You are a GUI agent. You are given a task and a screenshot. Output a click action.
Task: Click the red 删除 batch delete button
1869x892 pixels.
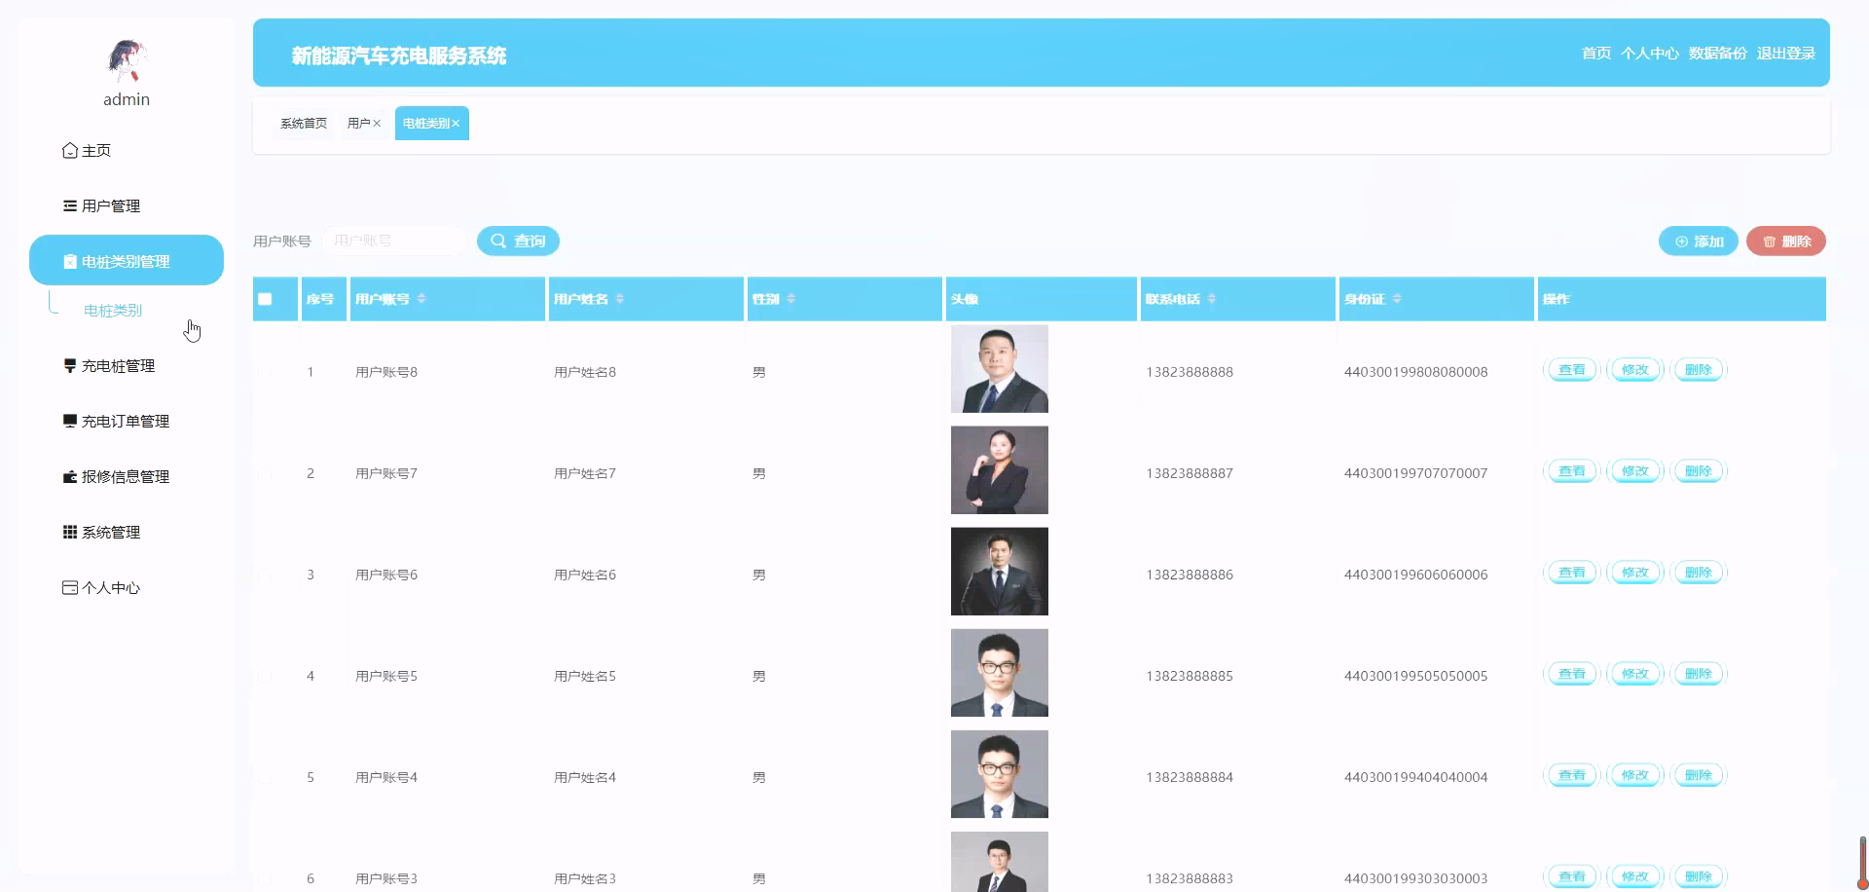(1786, 241)
